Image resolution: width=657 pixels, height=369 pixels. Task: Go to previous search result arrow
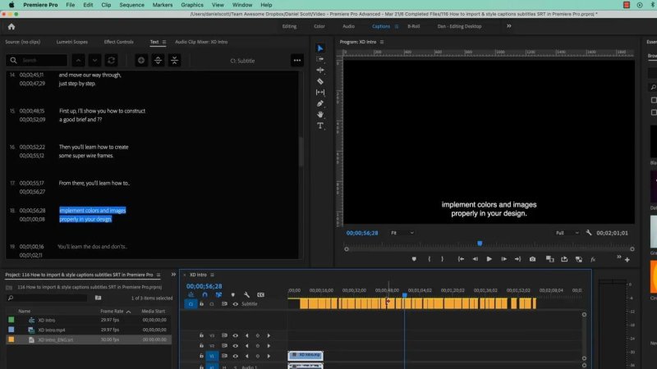point(78,60)
